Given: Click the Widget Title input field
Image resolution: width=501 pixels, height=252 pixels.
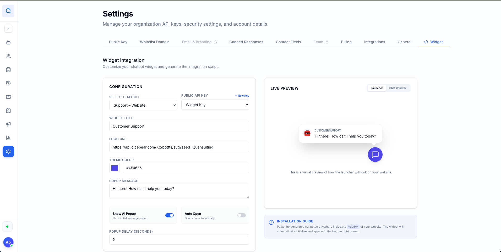Looking at the screenshot, I should coord(179,126).
